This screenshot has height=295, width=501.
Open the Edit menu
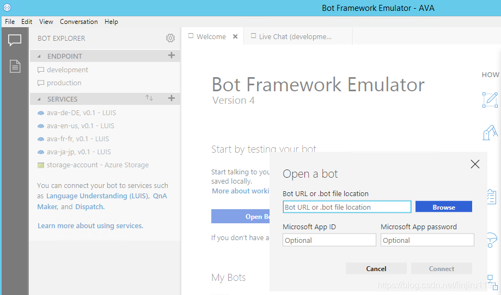27,22
